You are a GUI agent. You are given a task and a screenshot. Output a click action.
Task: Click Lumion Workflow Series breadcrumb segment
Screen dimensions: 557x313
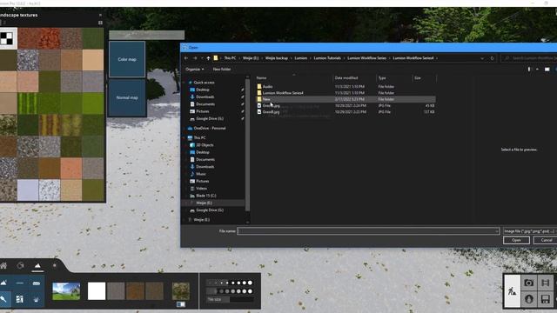click(x=367, y=58)
